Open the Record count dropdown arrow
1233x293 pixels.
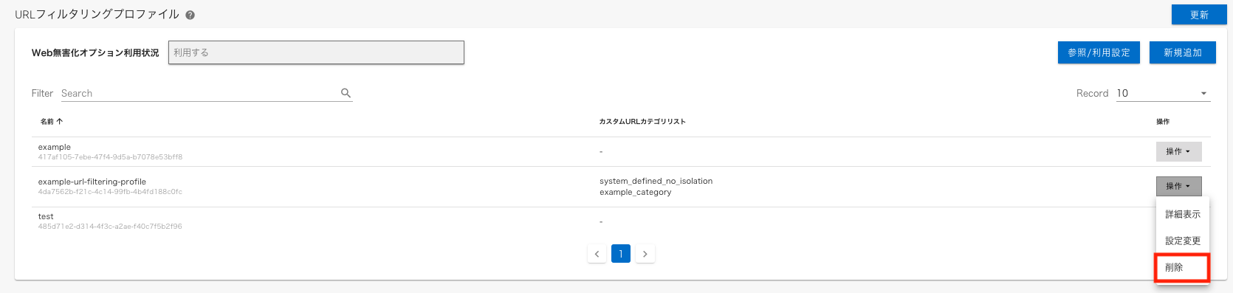coord(1203,94)
